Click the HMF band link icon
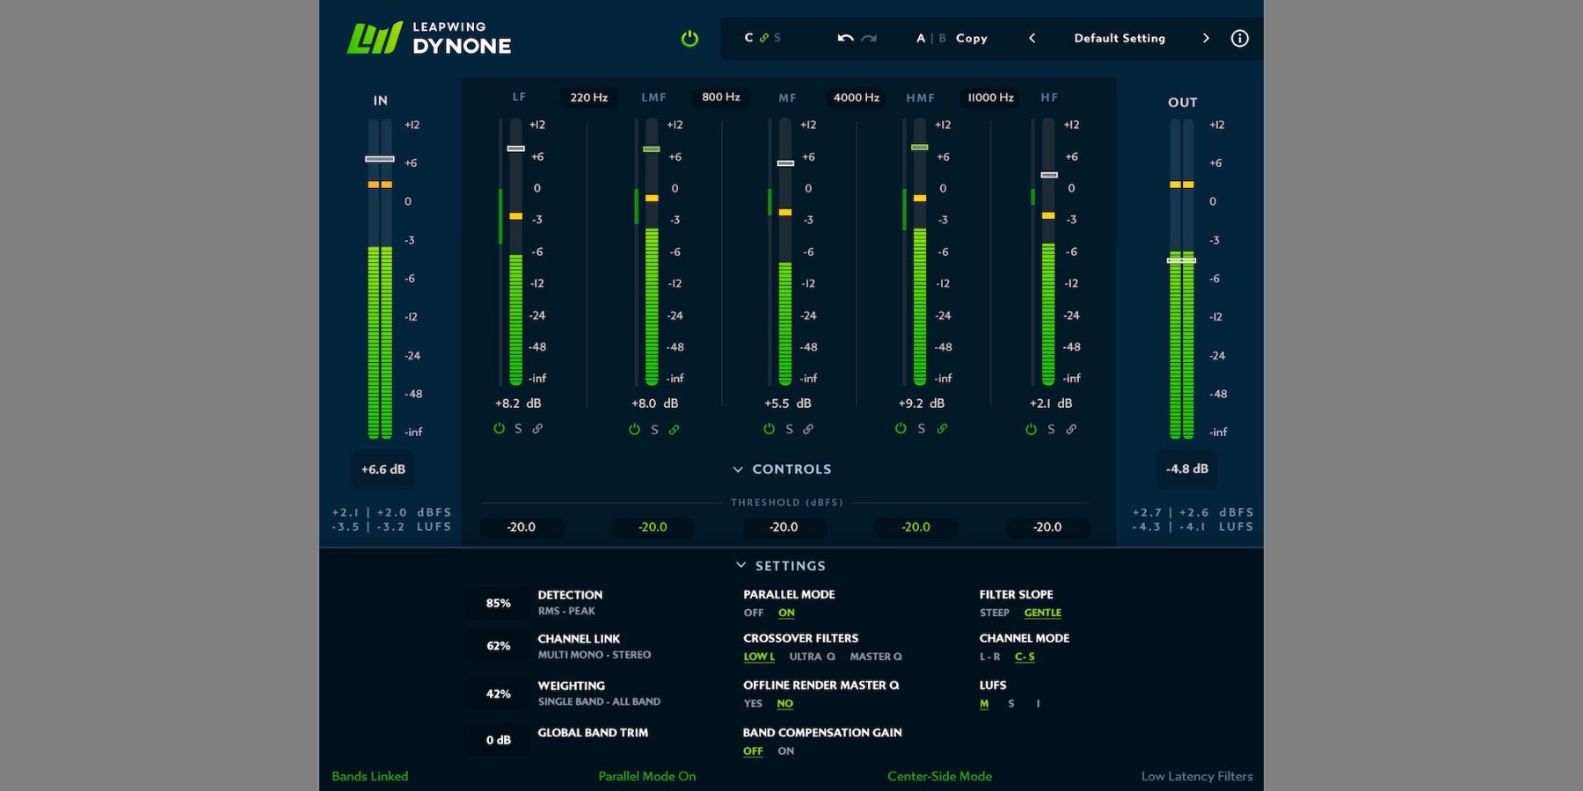Image resolution: width=1583 pixels, height=791 pixels. click(x=942, y=429)
